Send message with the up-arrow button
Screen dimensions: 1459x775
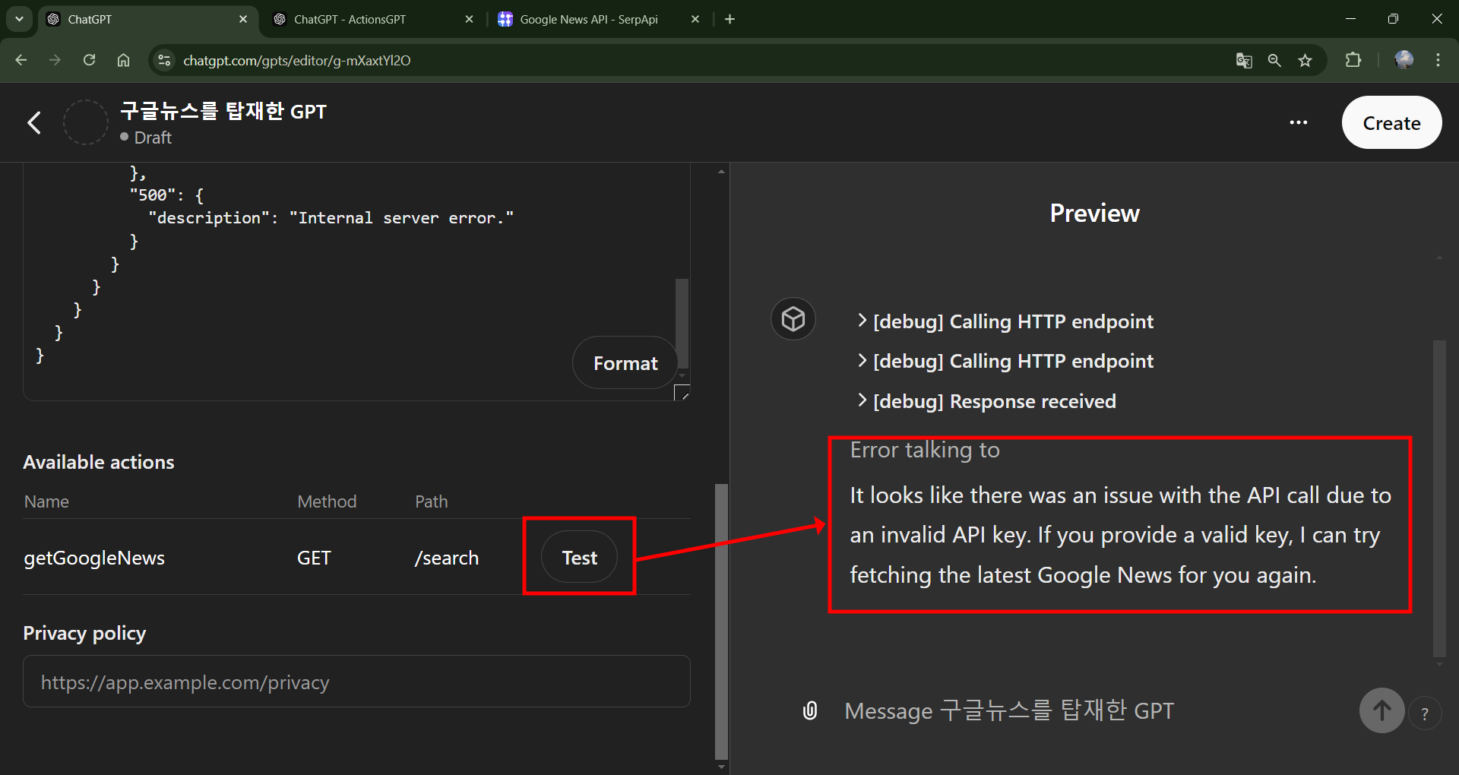1381,710
